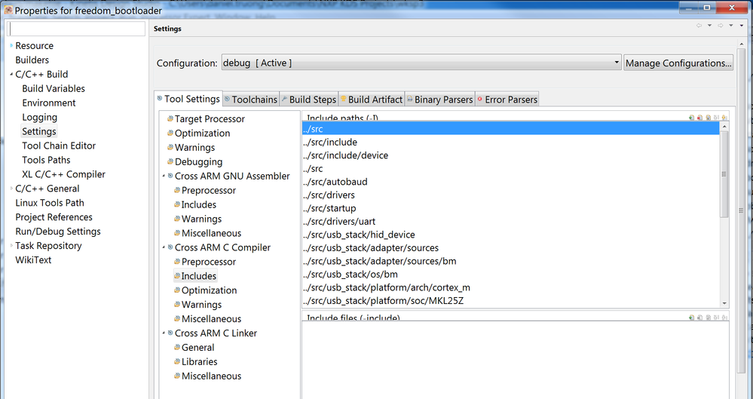Open the Build Artifact tab
This screenshot has width=753, height=399.
tap(372, 100)
